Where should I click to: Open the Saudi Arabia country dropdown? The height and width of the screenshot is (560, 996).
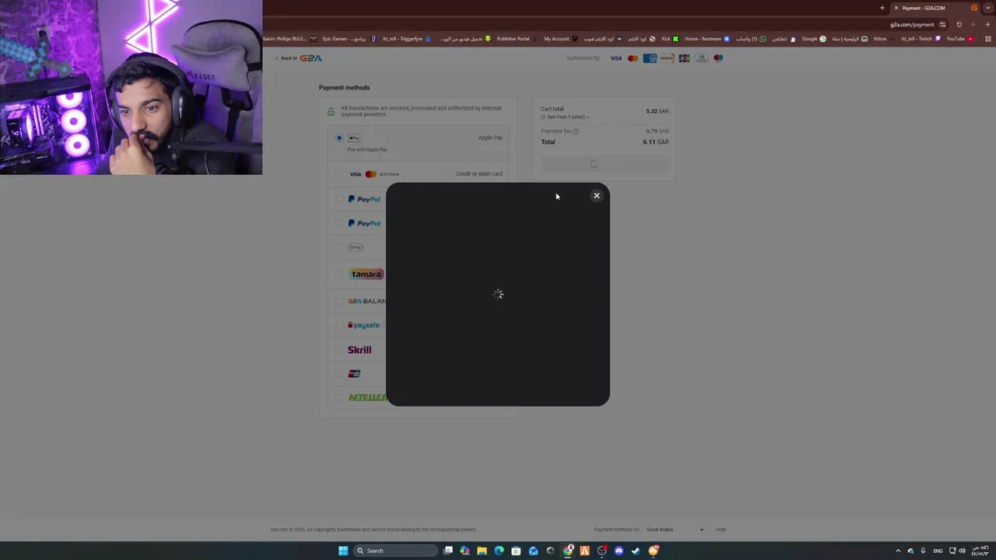675,530
